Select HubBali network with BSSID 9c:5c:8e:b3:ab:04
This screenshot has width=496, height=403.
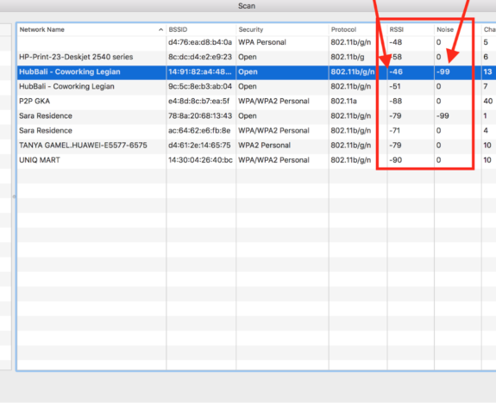256,86
